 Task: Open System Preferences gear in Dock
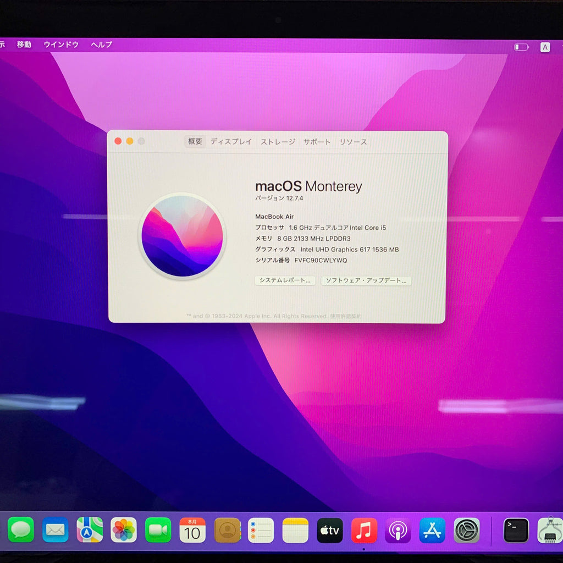[x=467, y=531]
